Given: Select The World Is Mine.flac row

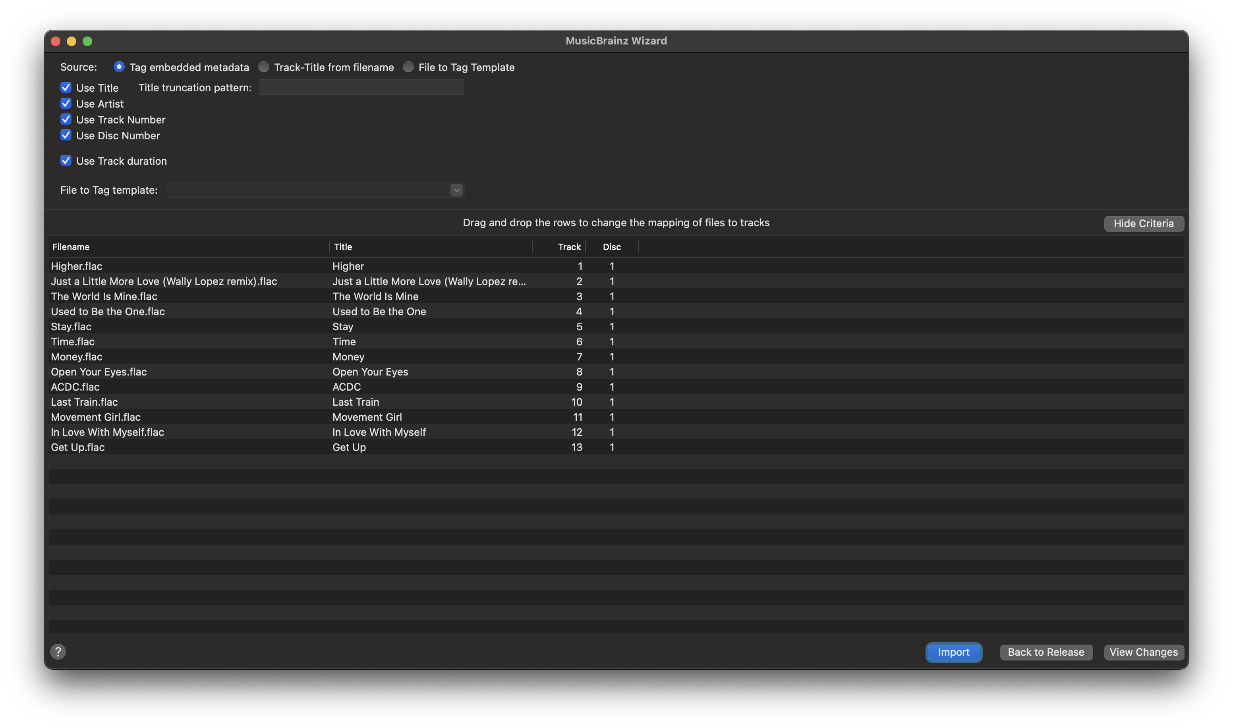Looking at the screenshot, I should [x=616, y=296].
